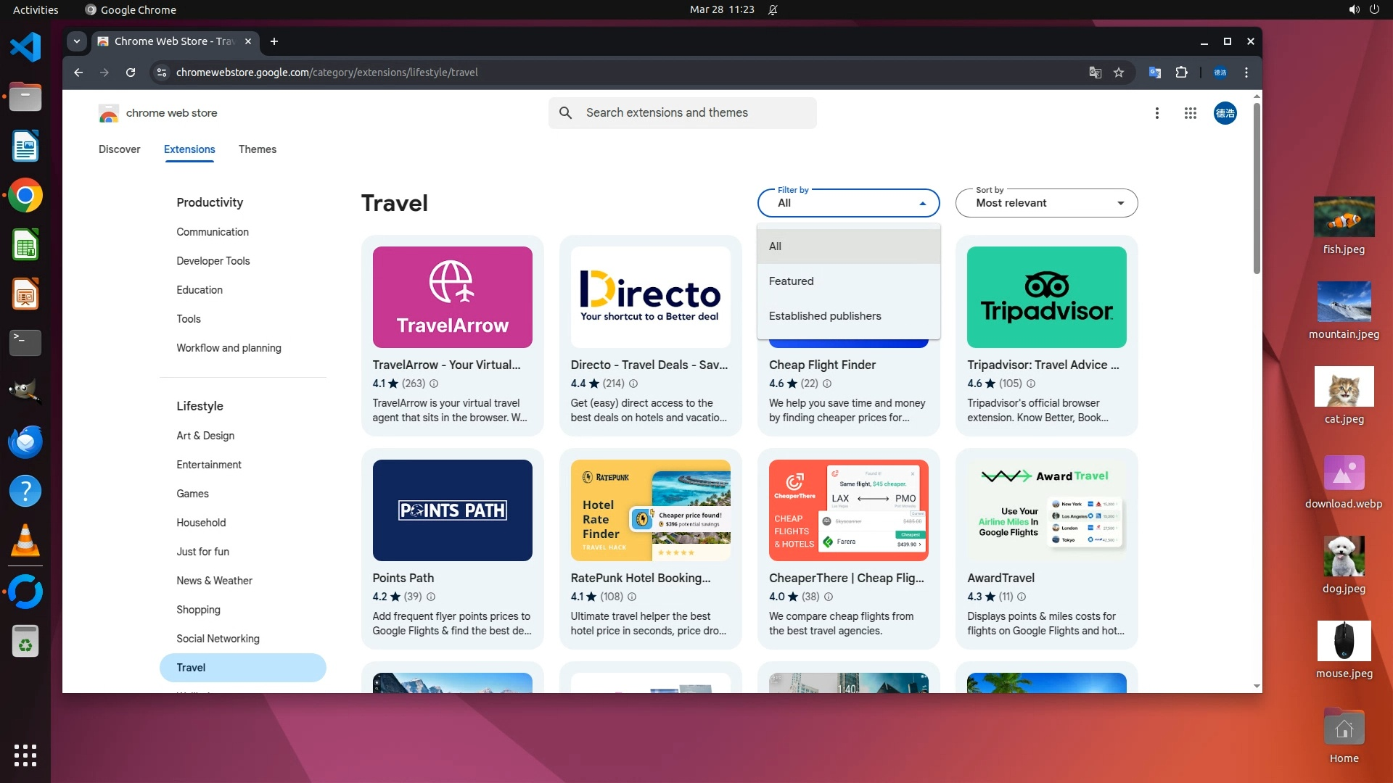
Task: Open Developer Tools category
Action: click(x=213, y=261)
